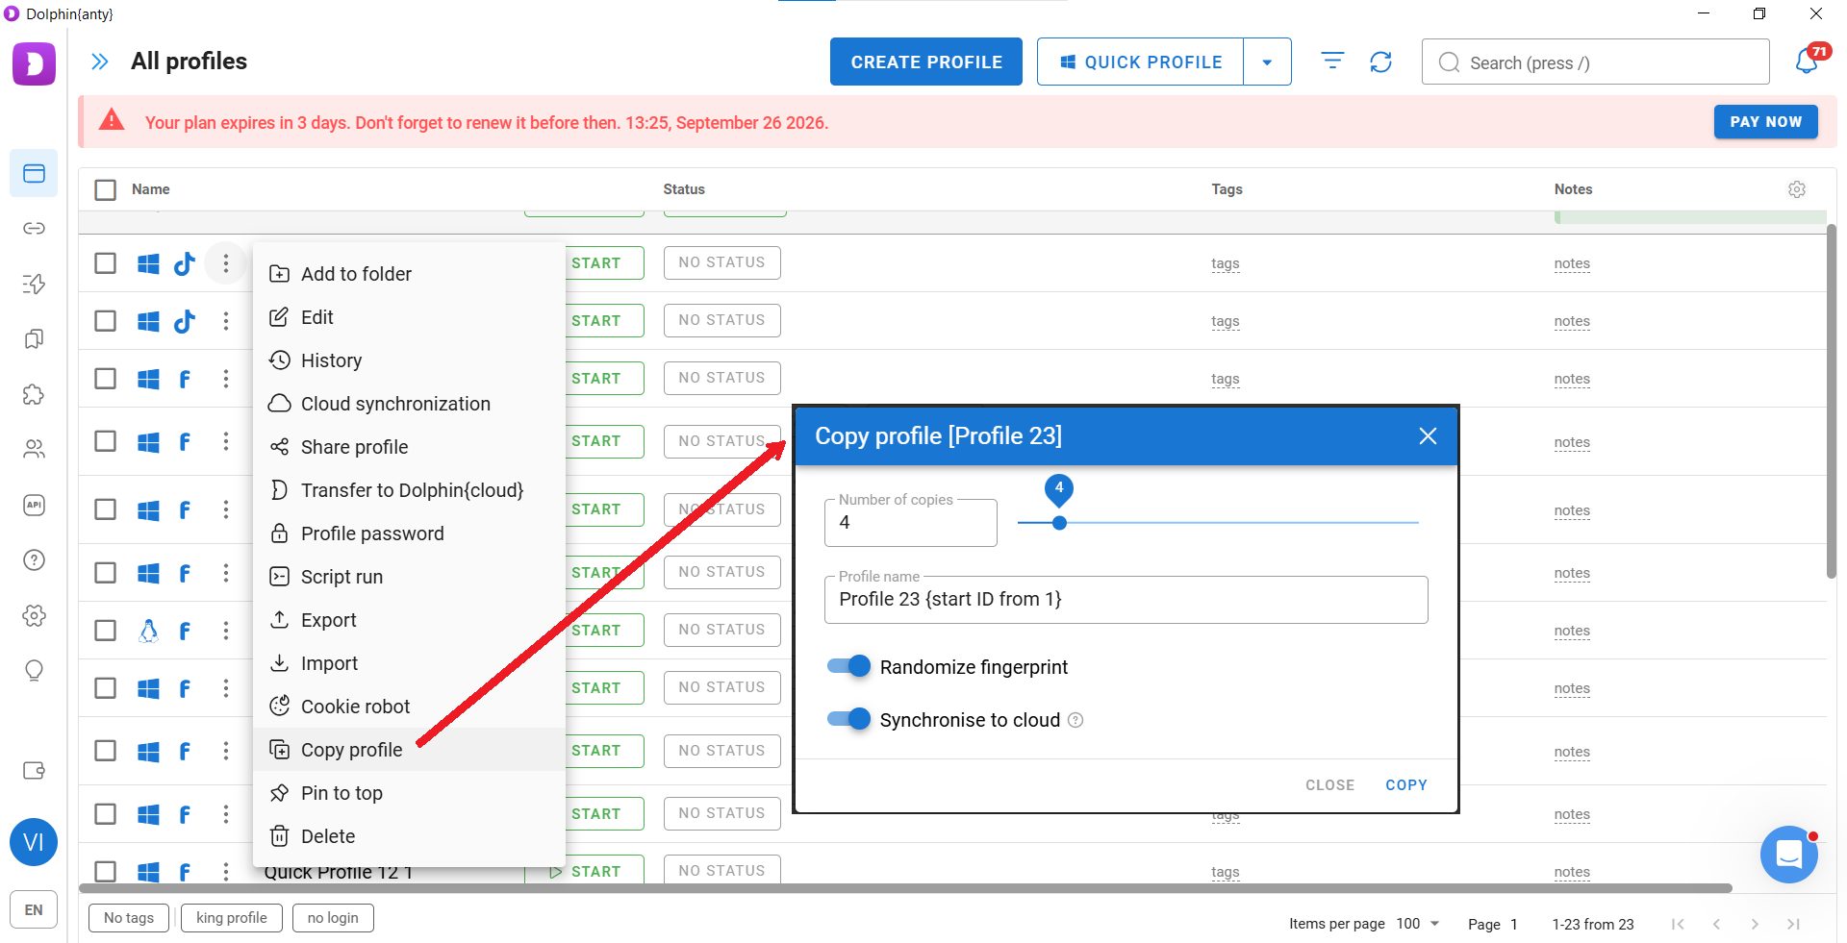Open the help question mark sidebar icon
This screenshot has width=1847, height=943.
click(34, 560)
